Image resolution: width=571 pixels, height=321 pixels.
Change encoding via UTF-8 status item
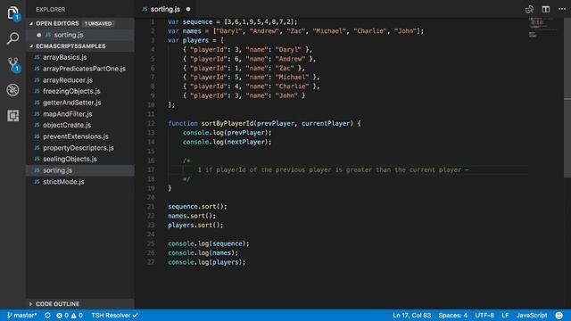[x=484, y=315]
